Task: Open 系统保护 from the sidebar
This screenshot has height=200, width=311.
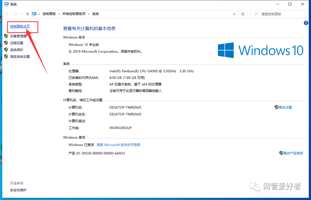Action: [x=17, y=50]
